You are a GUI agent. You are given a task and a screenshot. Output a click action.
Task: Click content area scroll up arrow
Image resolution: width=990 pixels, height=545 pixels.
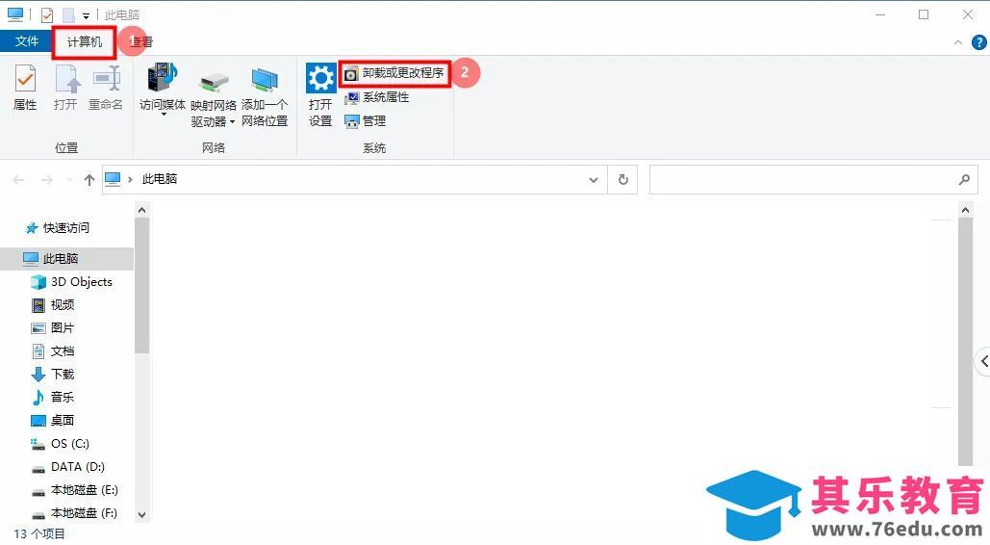click(x=965, y=210)
